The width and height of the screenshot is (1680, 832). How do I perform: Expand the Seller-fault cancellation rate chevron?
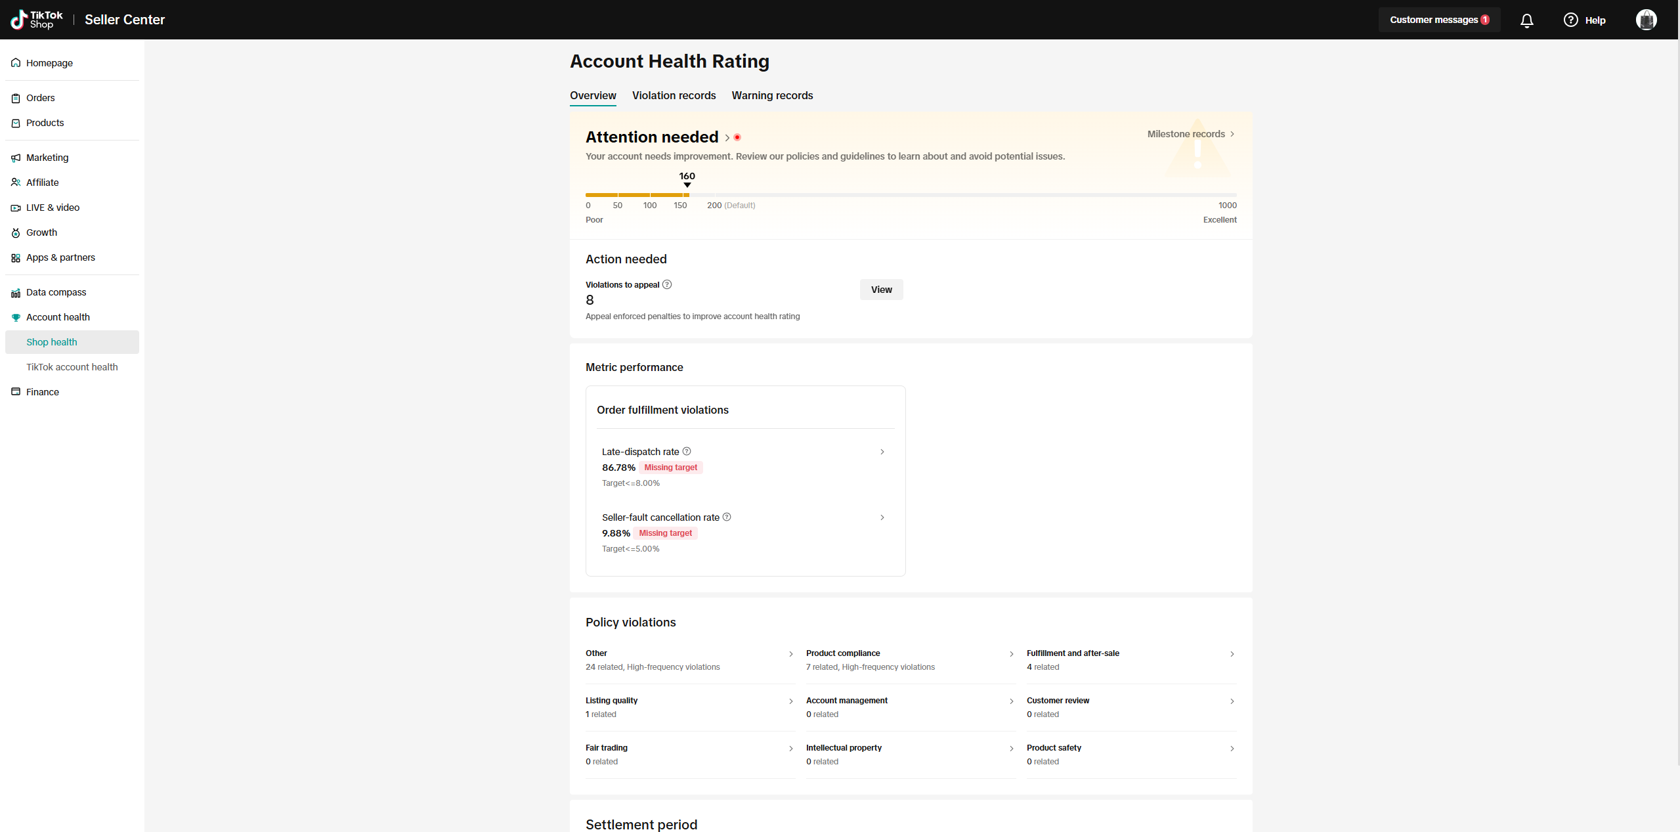click(x=882, y=517)
